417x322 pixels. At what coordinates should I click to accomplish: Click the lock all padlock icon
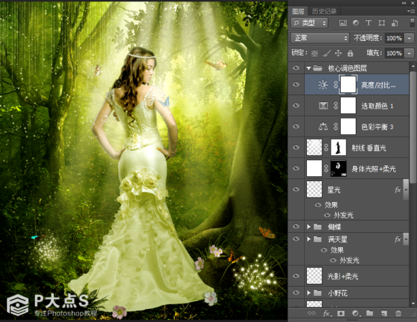(350, 53)
